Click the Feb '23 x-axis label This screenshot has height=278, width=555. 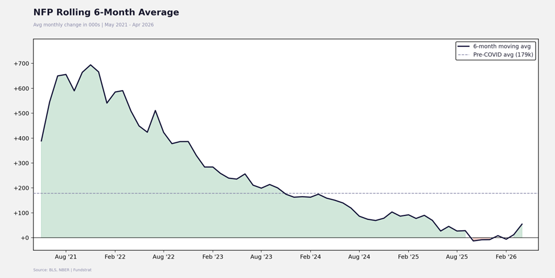coord(213,257)
